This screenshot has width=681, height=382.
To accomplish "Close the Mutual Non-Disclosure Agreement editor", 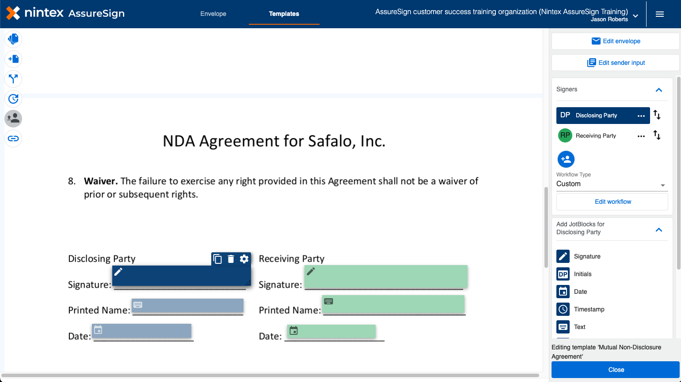I will pos(616,370).
